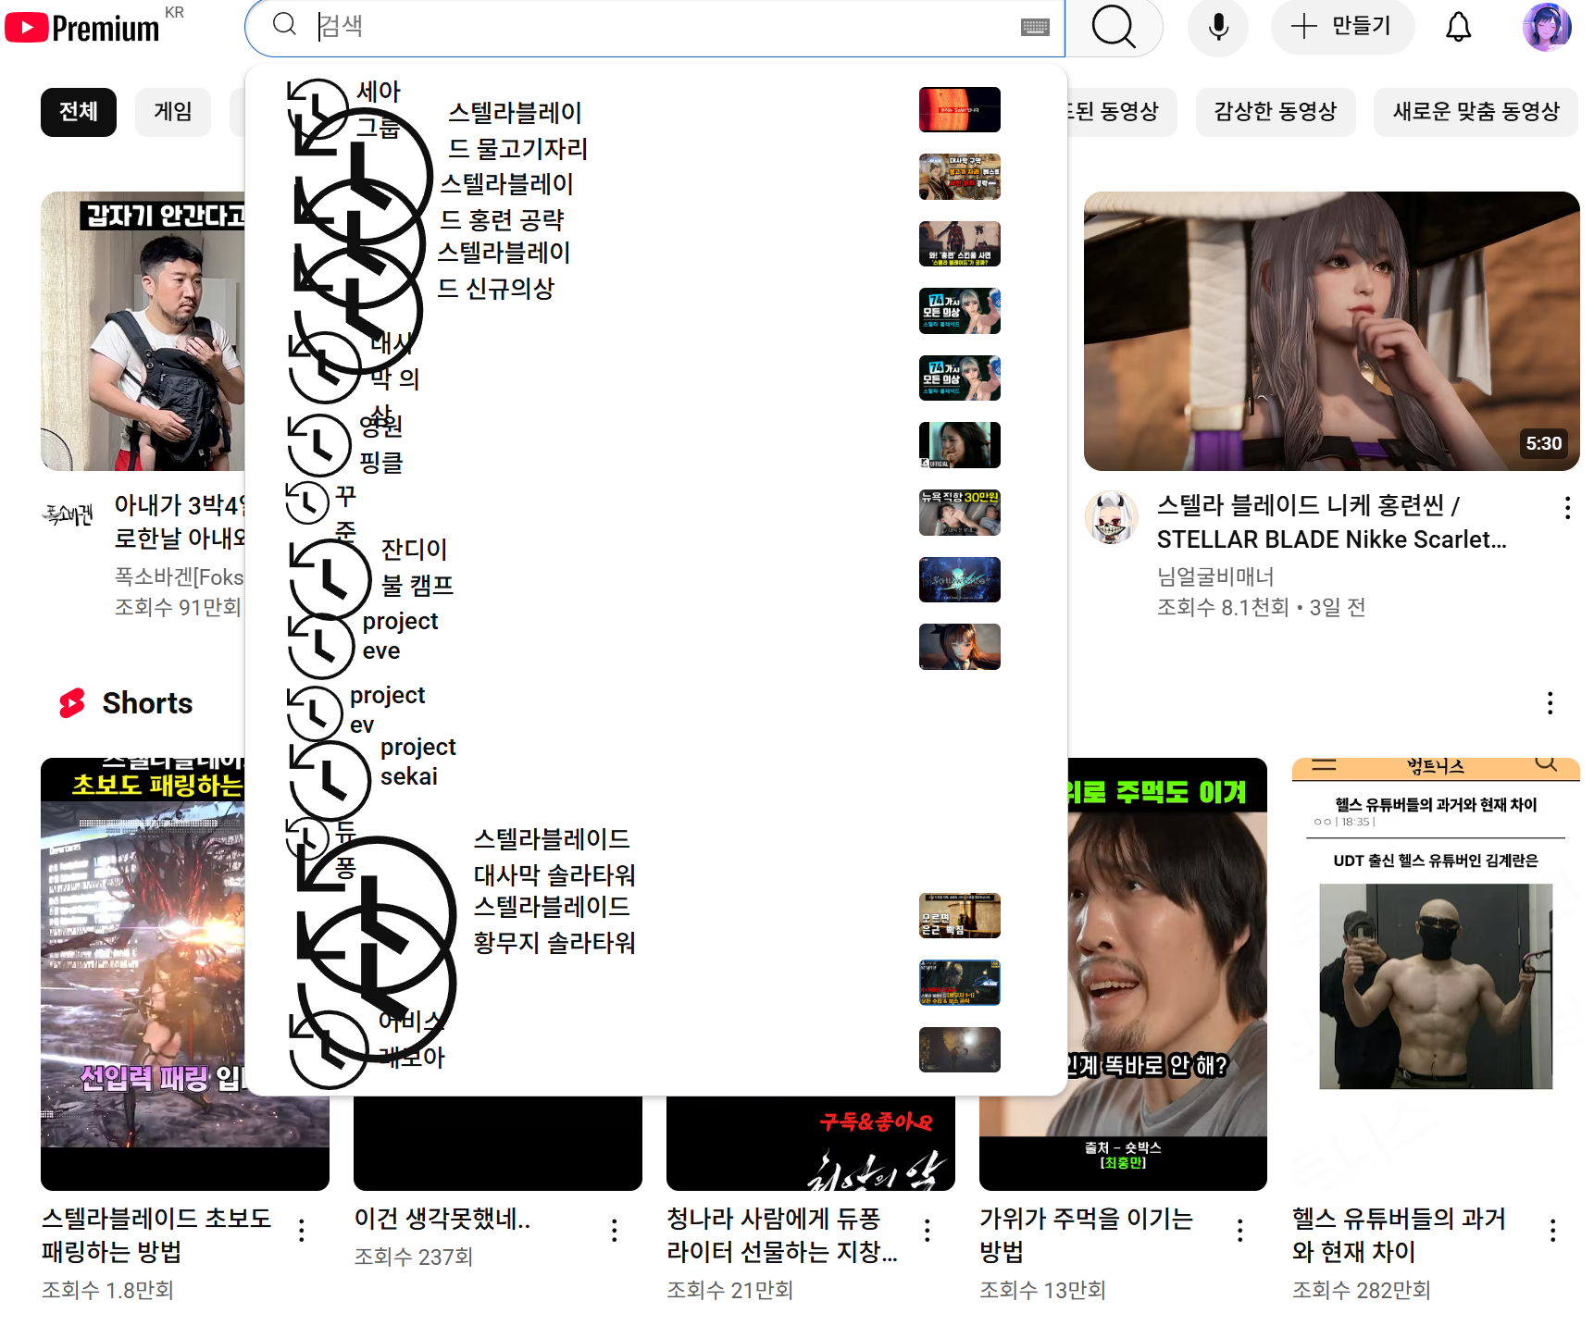Choose suggestion project sekai

(417, 762)
